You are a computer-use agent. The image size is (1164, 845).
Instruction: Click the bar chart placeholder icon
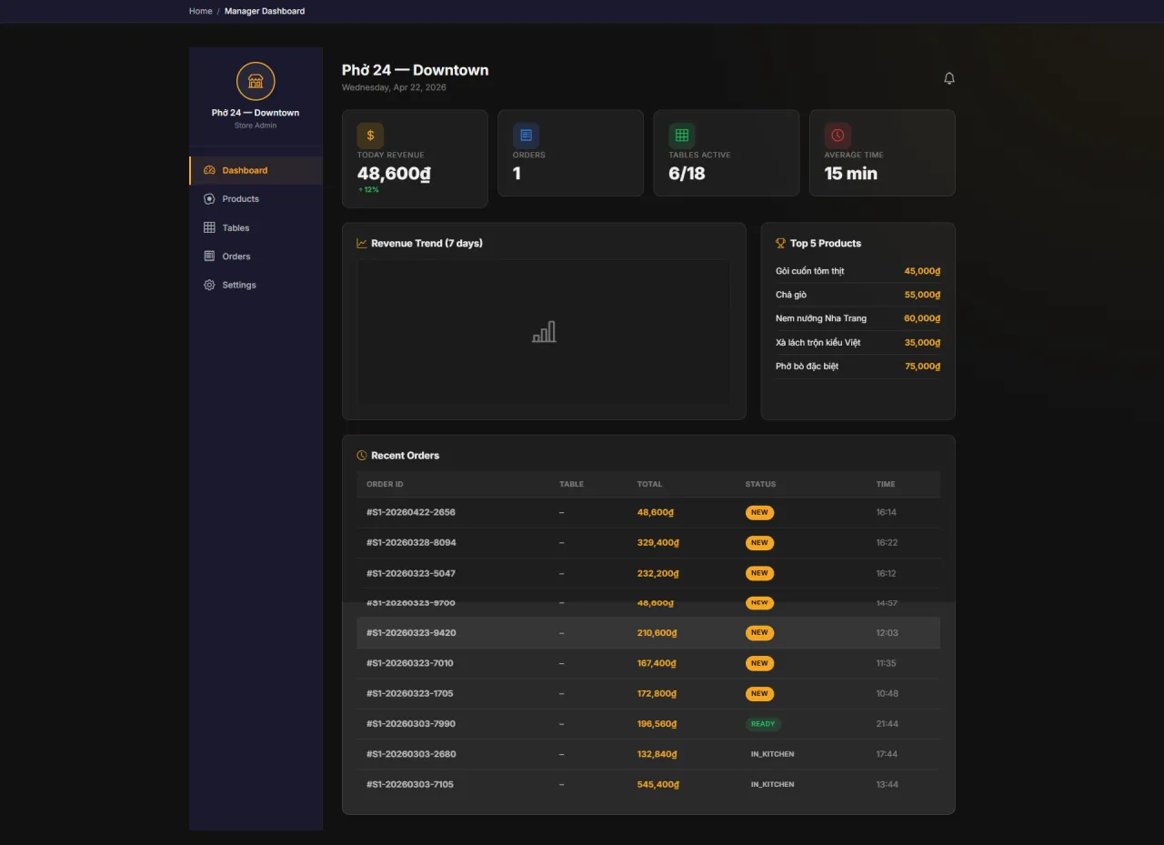544,332
